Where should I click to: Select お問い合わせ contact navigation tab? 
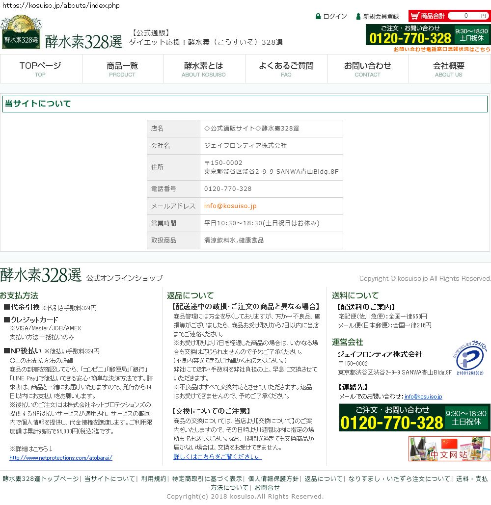(x=367, y=68)
